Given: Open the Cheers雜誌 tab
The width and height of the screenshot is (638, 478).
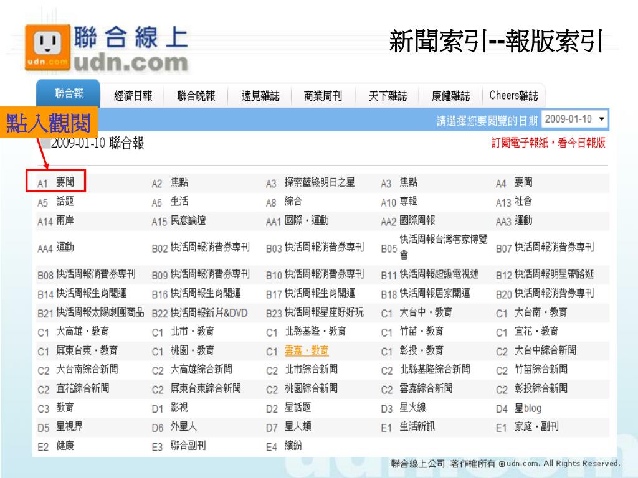Looking at the screenshot, I should (513, 96).
